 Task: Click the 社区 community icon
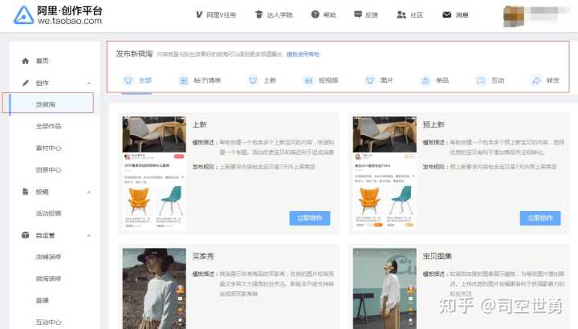pos(402,15)
